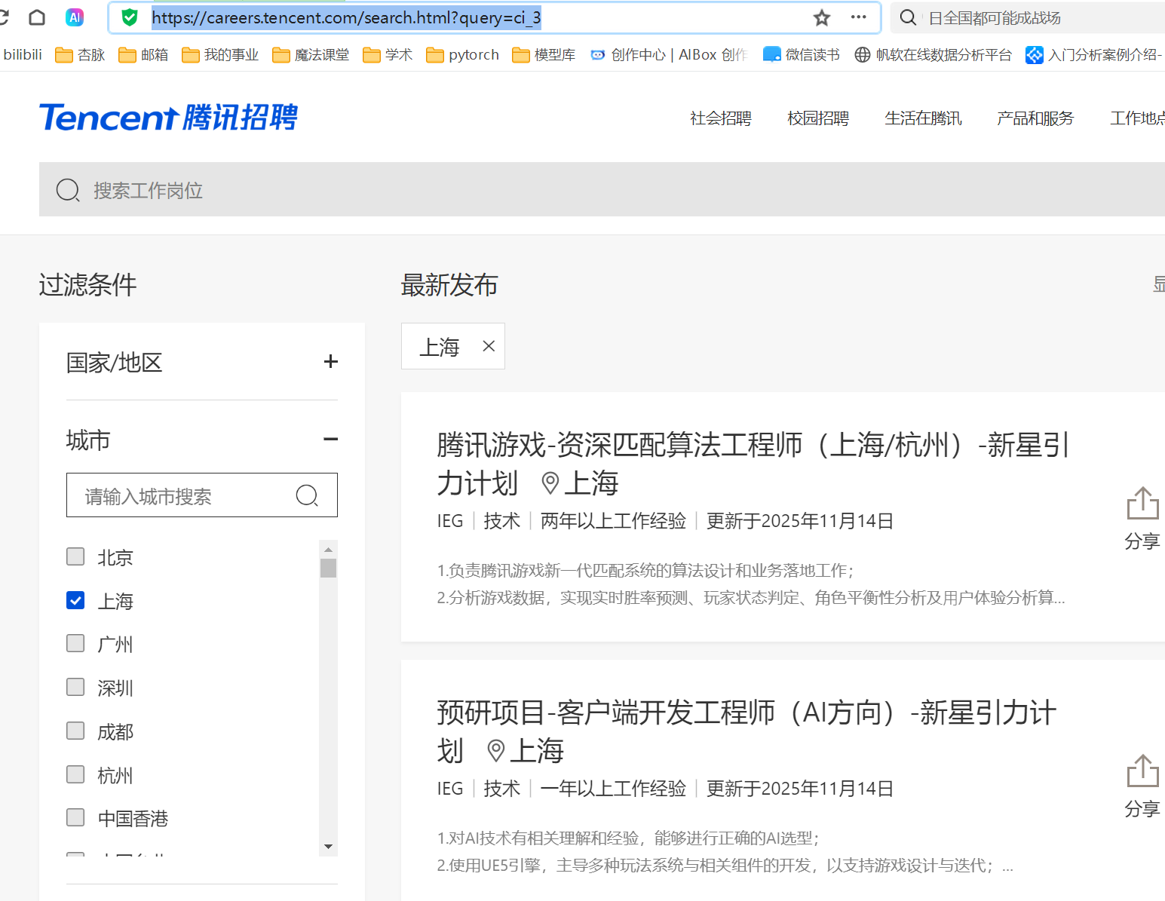Switch to 校园招聘 navigation item
The width and height of the screenshot is (1165, 901).
click(818, 118)
